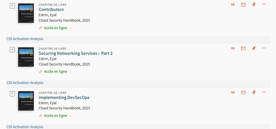Expand Accès en ligne for Contributors
This screenshot has width=276, height=129.
pyautogui.click(x=55, y=28)
